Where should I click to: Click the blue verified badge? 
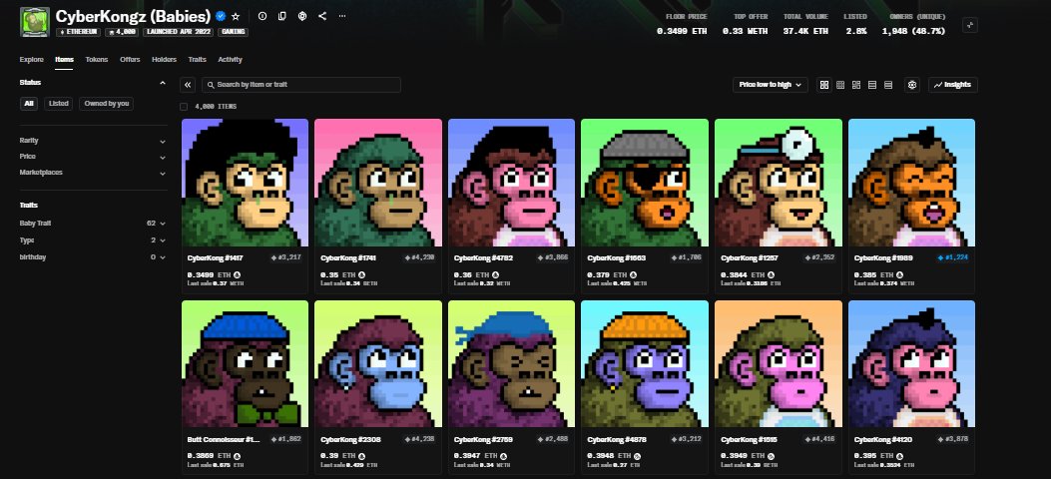(221, 16)
